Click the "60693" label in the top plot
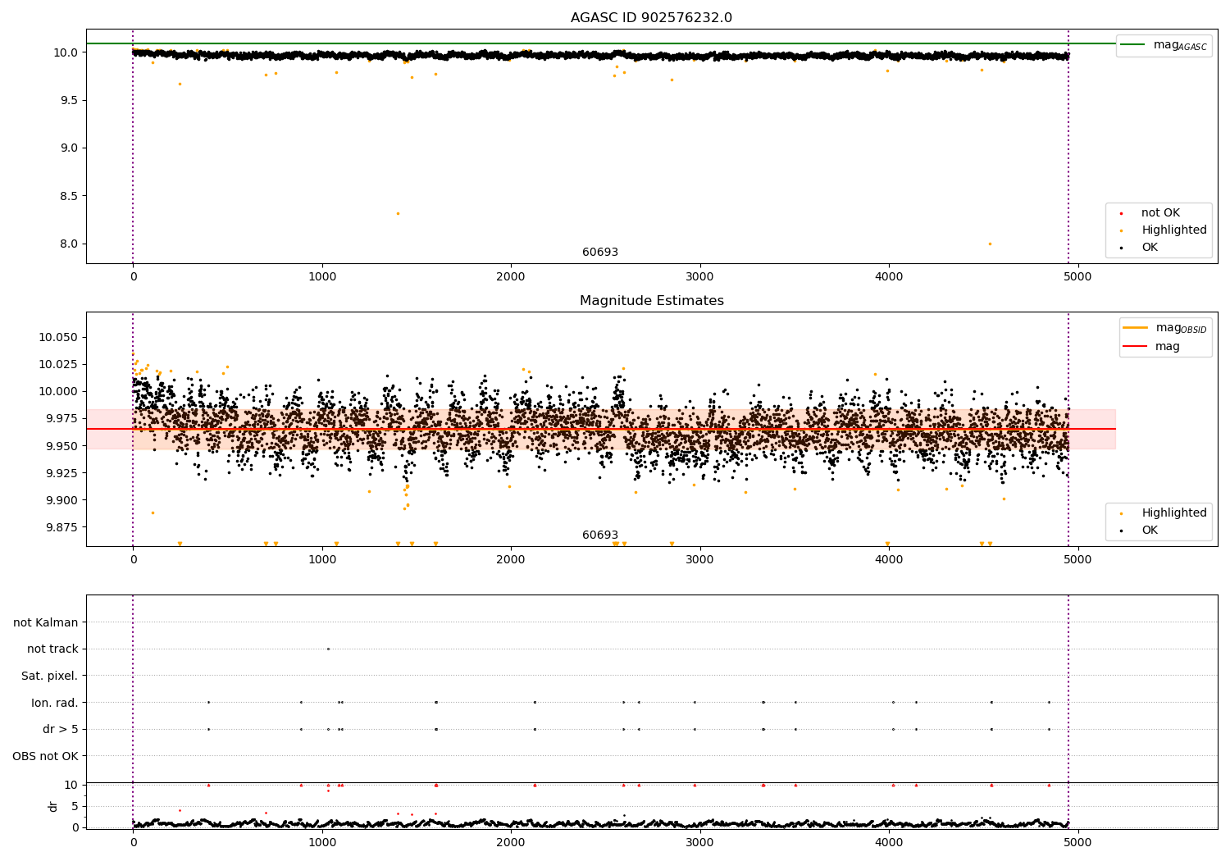The width and height of the screenshot is (1230, 861). pos(600,253)
